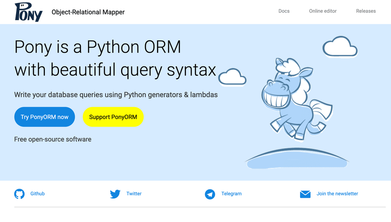Click the newsletter envelope icon
The image size is (391, 222).
click(305, 194)
